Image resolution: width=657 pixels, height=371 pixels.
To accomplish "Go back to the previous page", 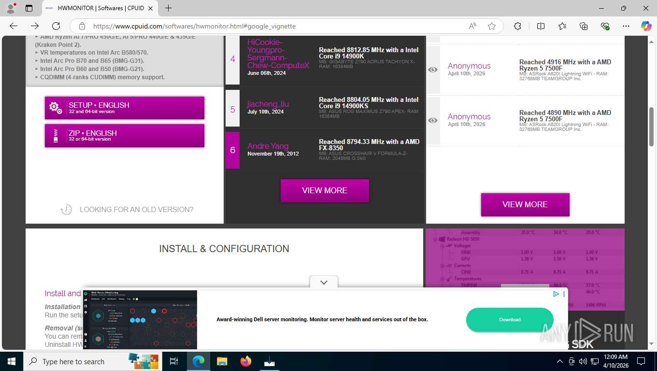I will pos(14,26).
